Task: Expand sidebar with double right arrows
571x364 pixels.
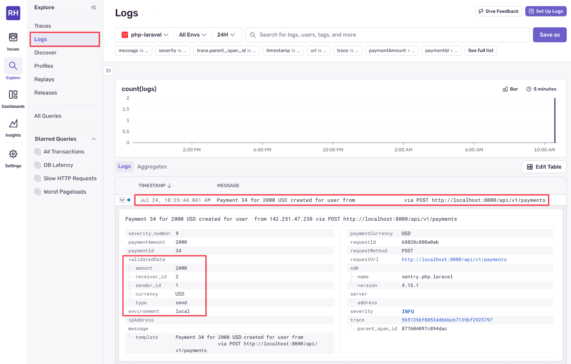Action: (108, 70)
